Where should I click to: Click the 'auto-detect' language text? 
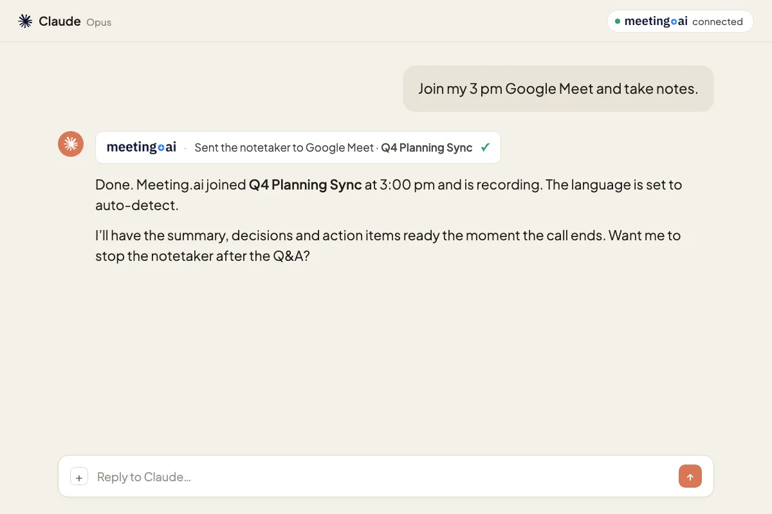coord(136,206)
